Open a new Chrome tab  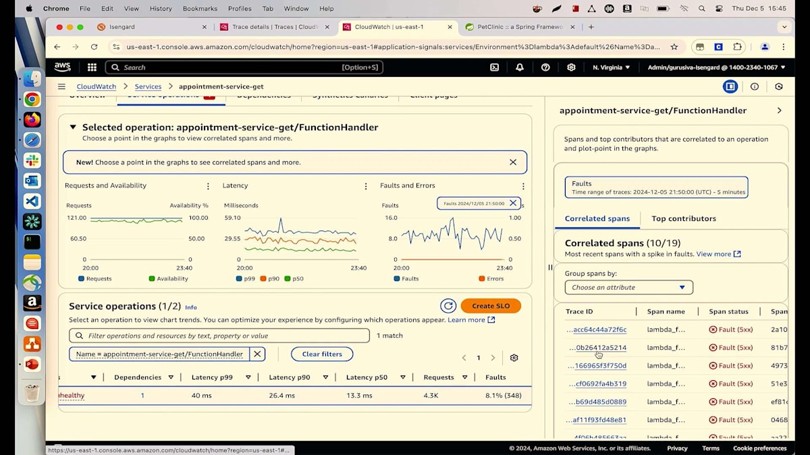click(x=591, y=27)
